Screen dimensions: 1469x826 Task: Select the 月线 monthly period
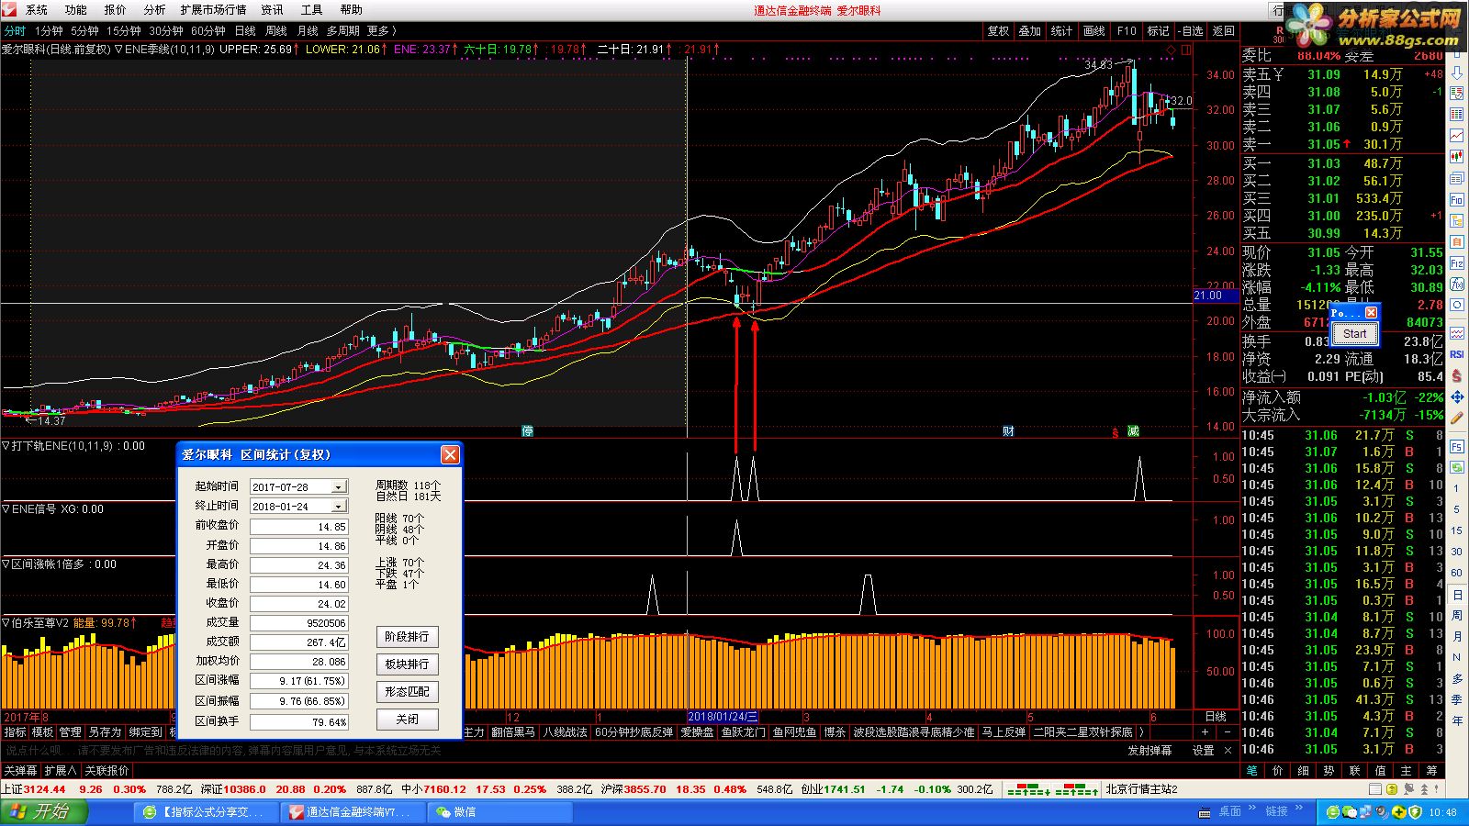[308, 31]
